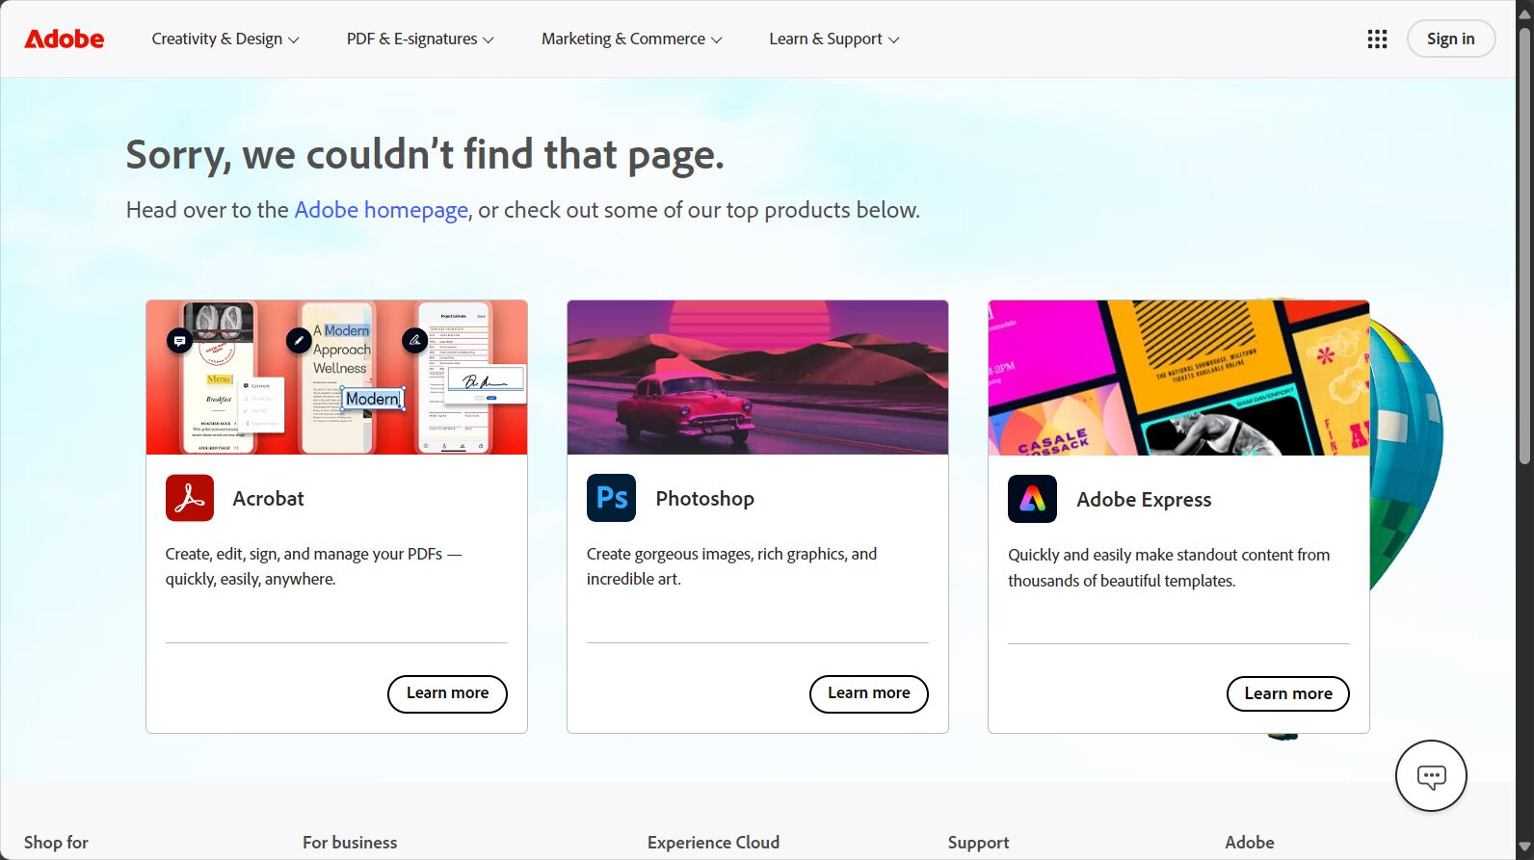Click Learn more for Adobe Express

pos(1287,693)
